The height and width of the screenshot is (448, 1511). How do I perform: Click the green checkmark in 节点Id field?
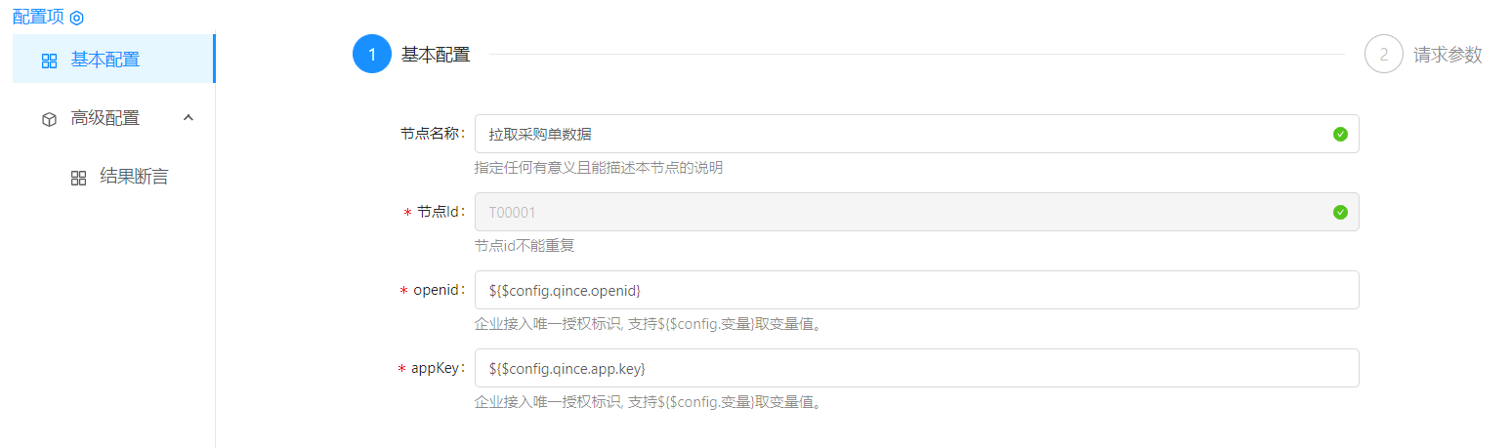[1340, 212]
